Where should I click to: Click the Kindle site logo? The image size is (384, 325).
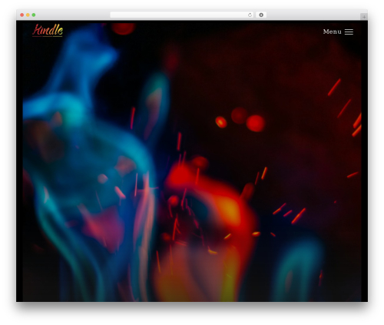point(48,30)
